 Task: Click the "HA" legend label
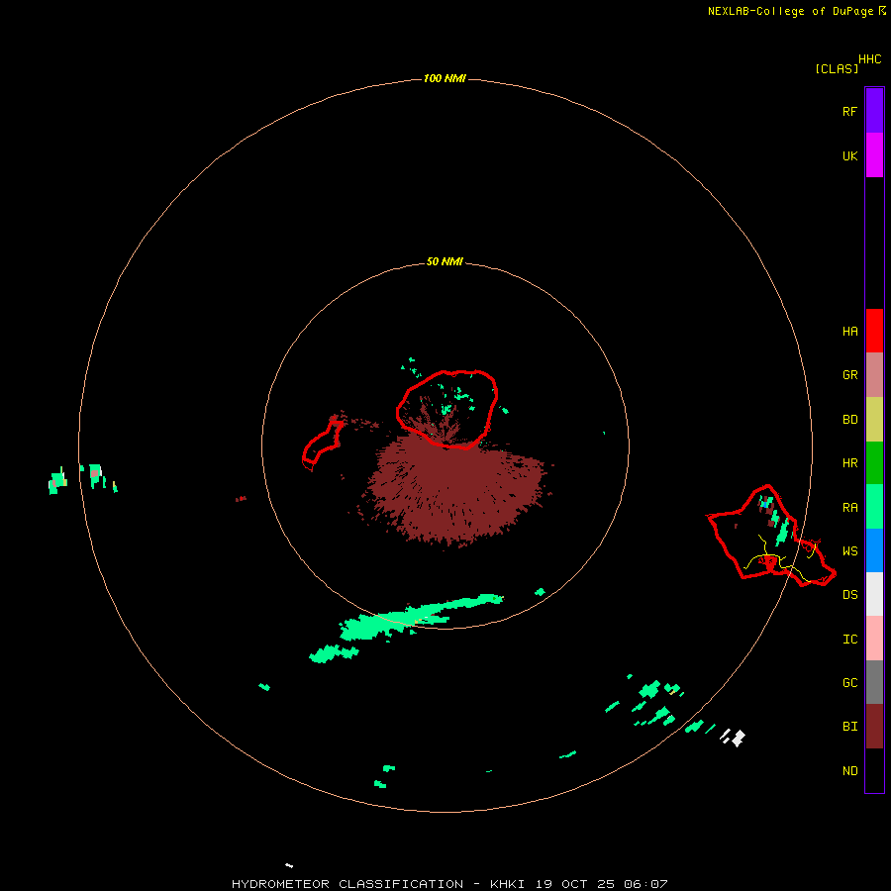(849, 332)
